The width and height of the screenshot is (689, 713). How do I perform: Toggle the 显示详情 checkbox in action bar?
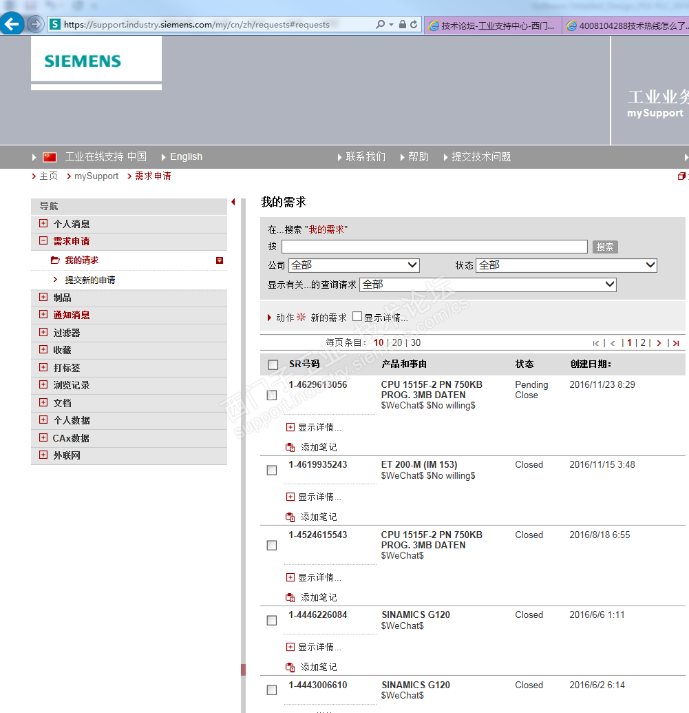coord(357,316)
